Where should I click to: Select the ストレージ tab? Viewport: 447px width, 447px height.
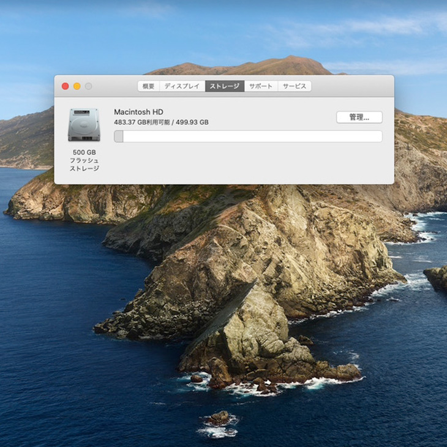click(x=225, y=86)
